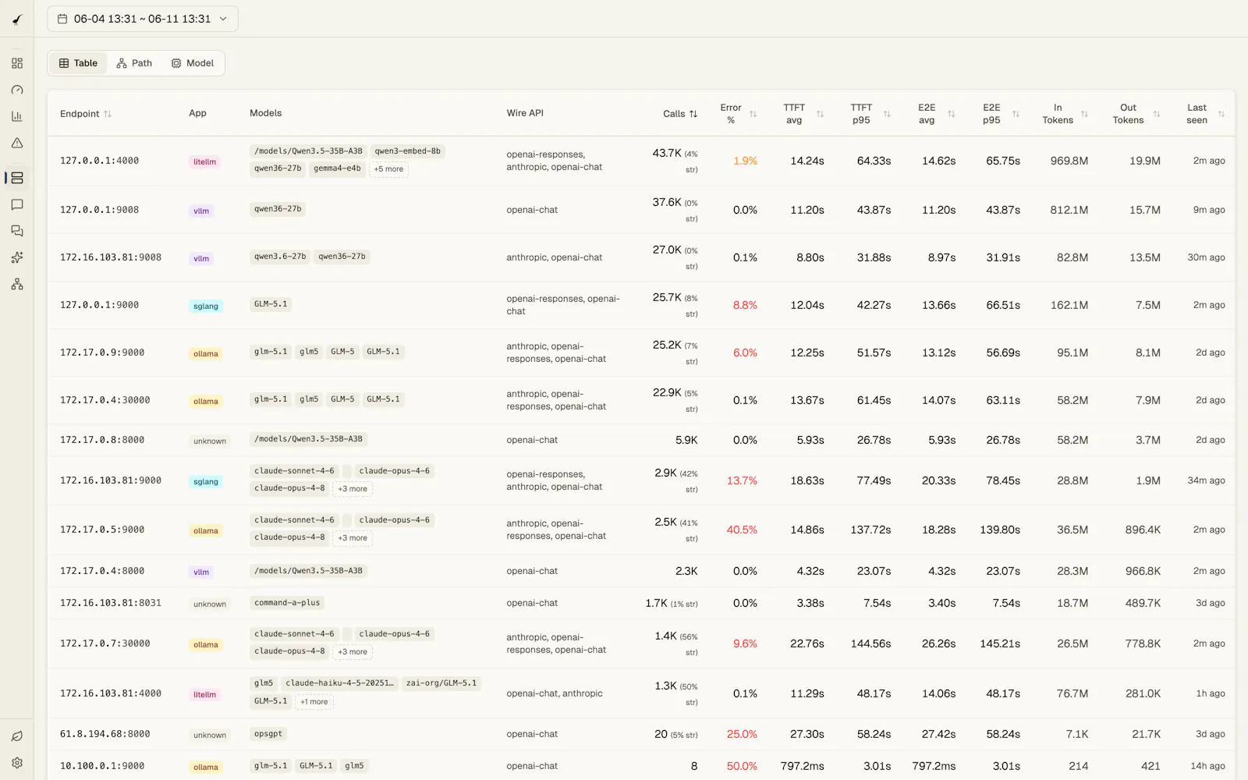This screenshot has height=780, width=1248.
Task: Click the '14h ago' last seen value
Action: 1207,766
